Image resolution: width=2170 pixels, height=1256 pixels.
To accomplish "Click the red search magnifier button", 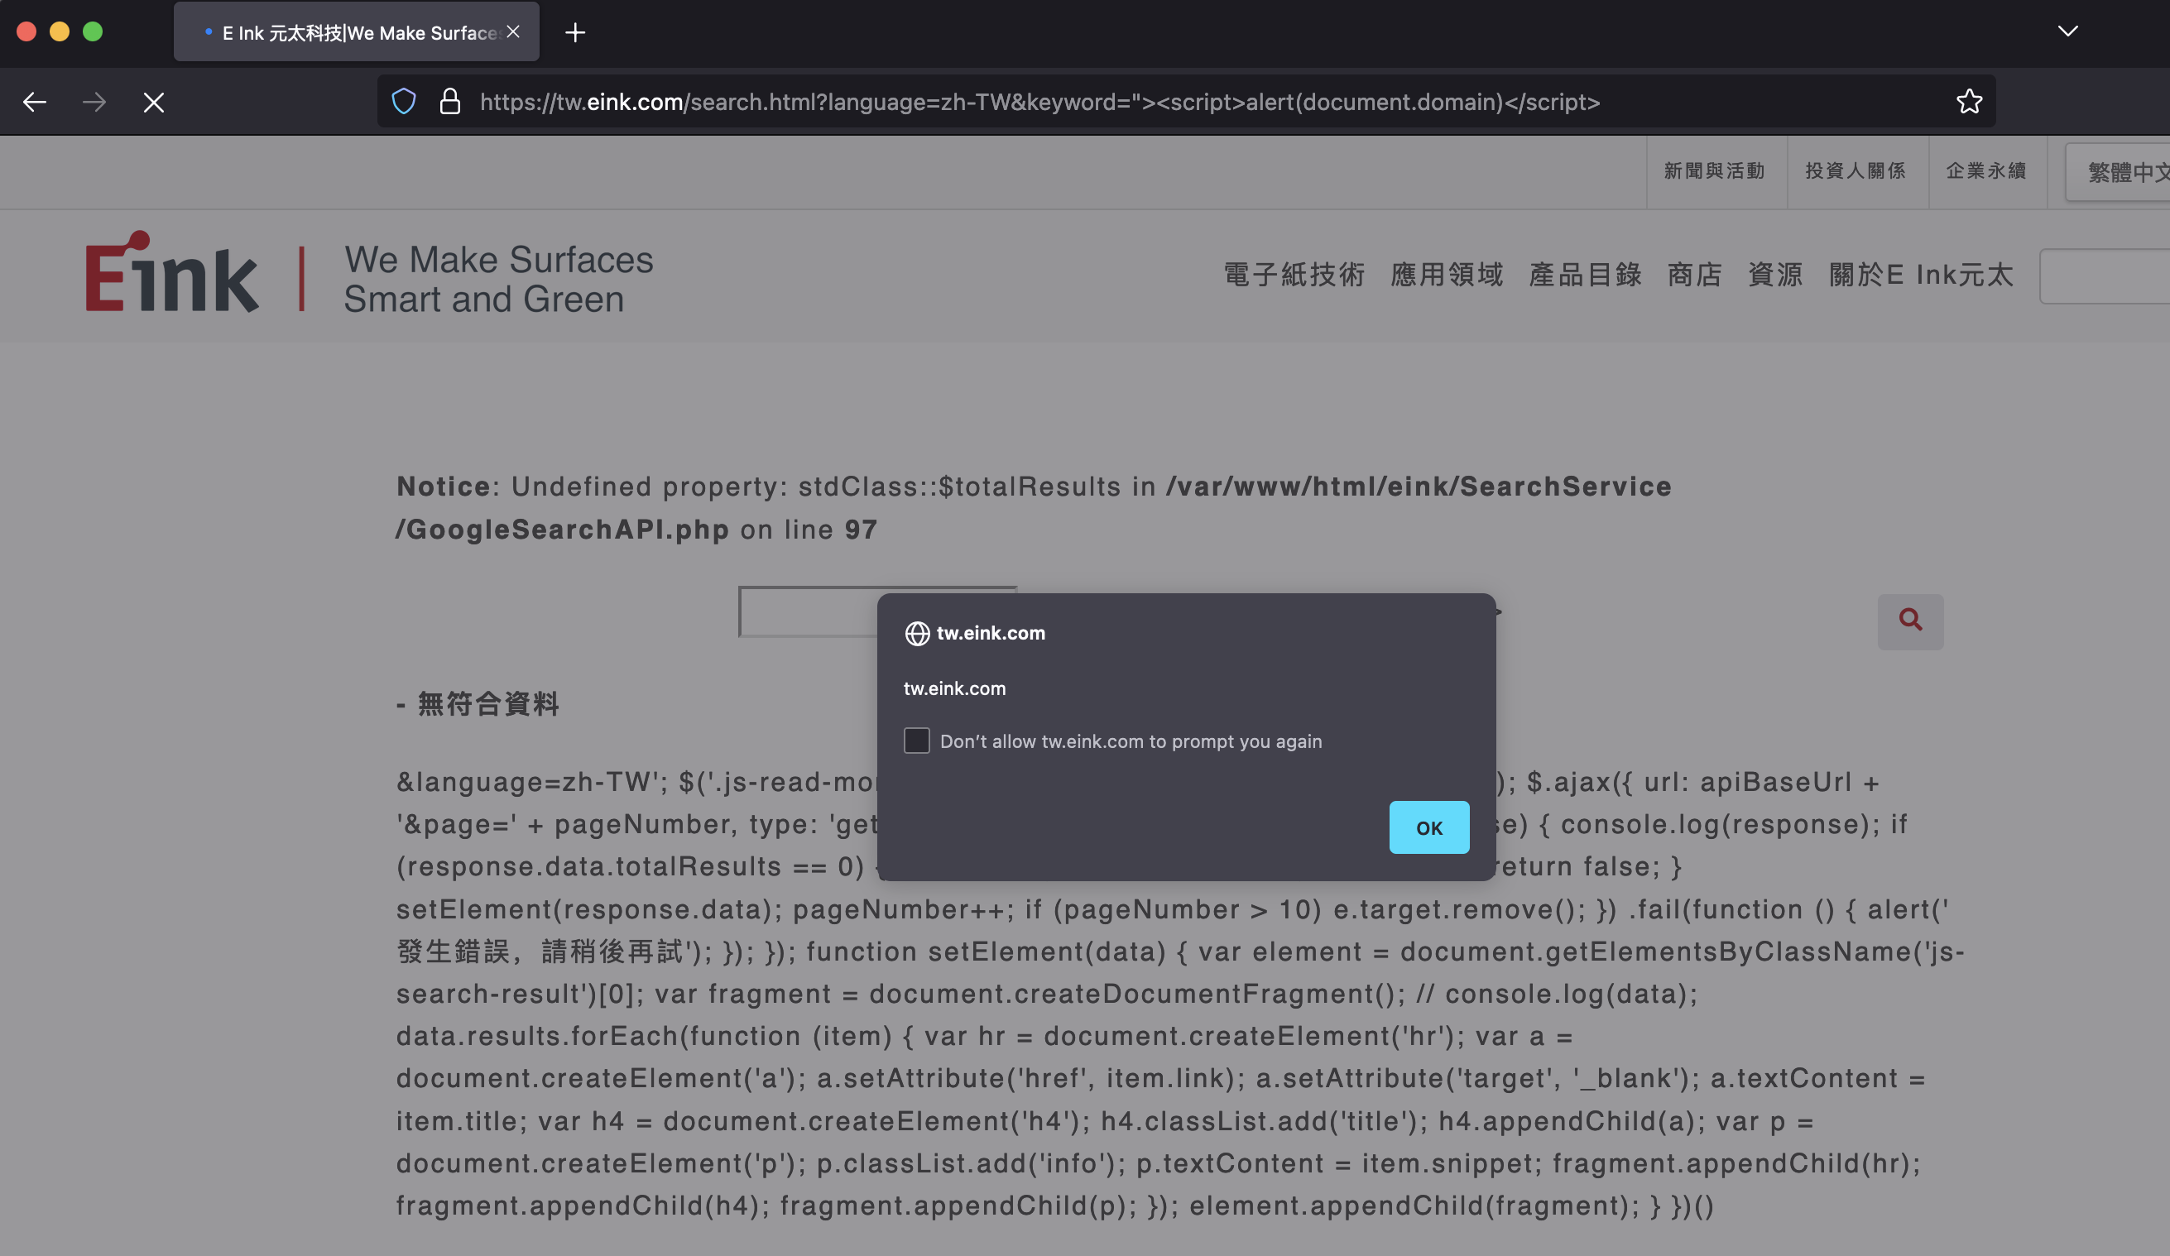I will 1910,621.
